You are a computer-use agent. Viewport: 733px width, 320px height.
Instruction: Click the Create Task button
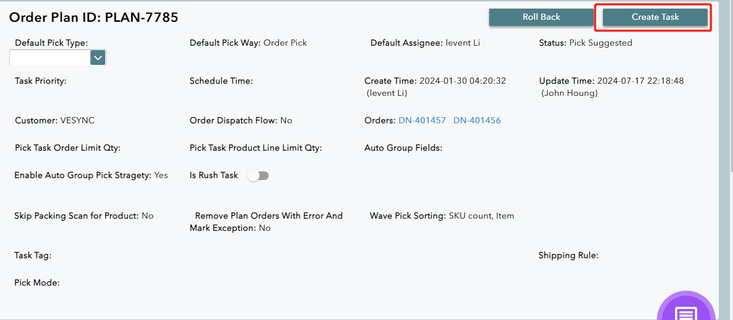[655, 17]
